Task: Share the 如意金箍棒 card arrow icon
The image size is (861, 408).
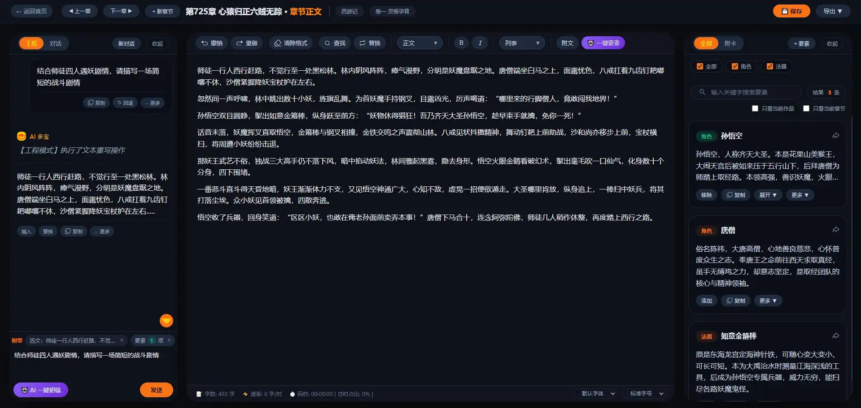Action: click(x=836, y=335)
